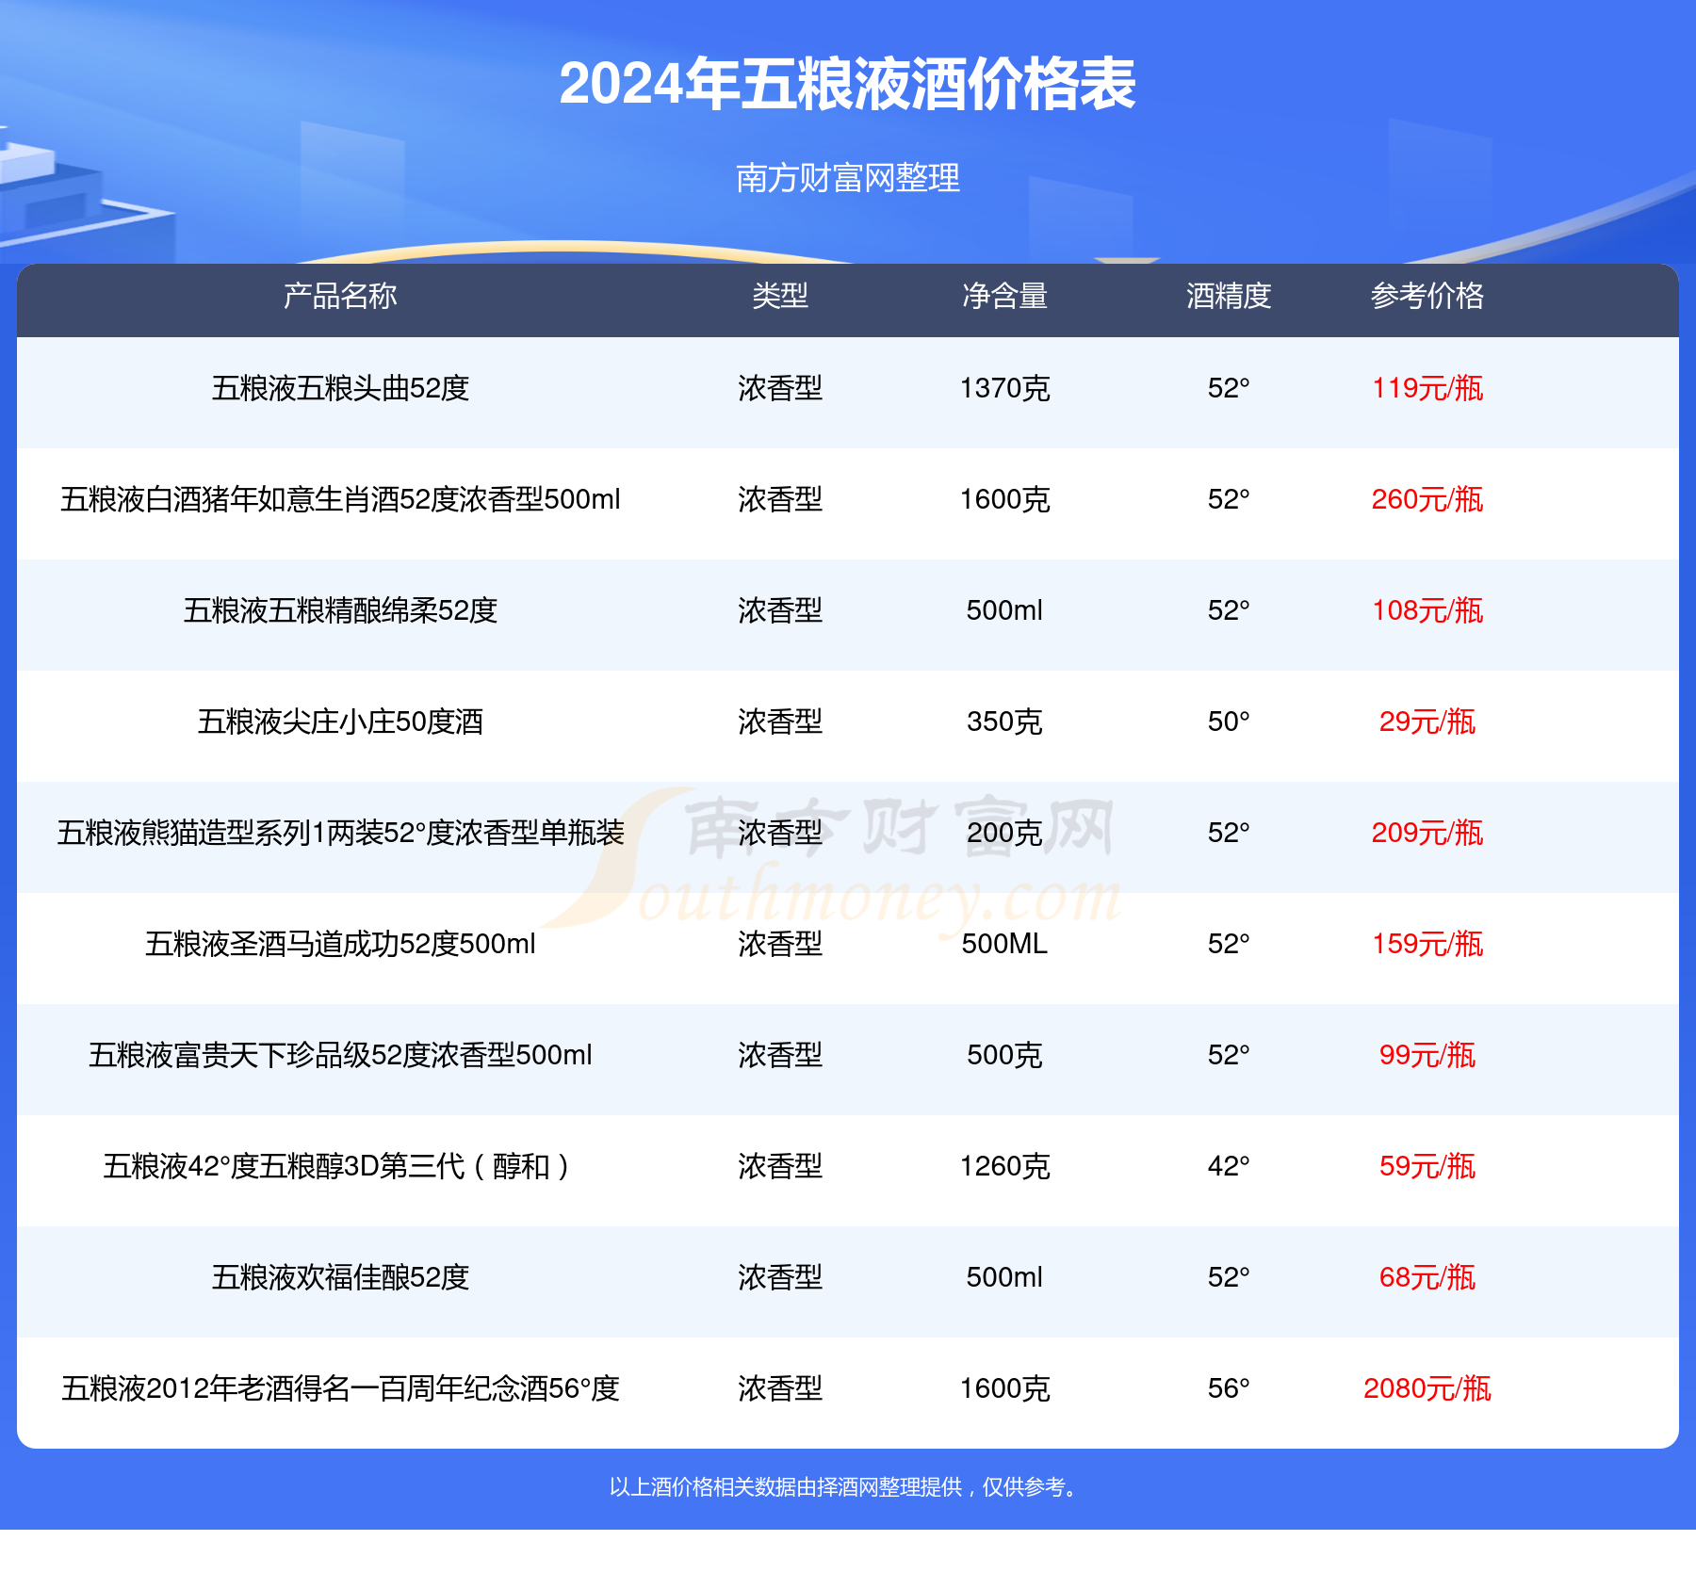
Task: Click 浓香型 in the 欢福佳酿 row
Action: click(780, 1277)
